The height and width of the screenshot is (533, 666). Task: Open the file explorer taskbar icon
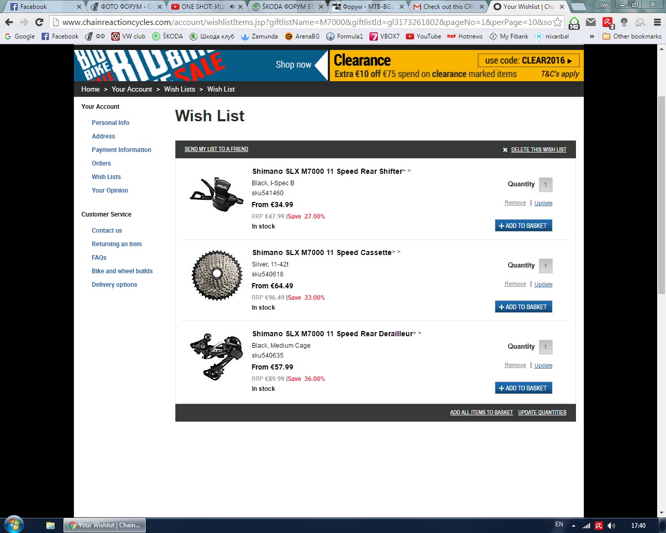coord(50,526)
